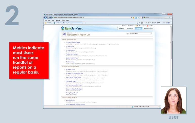The image size is (195, 123).
Task: Click the printer icon in command bar
Action: [x=148, y=23]
